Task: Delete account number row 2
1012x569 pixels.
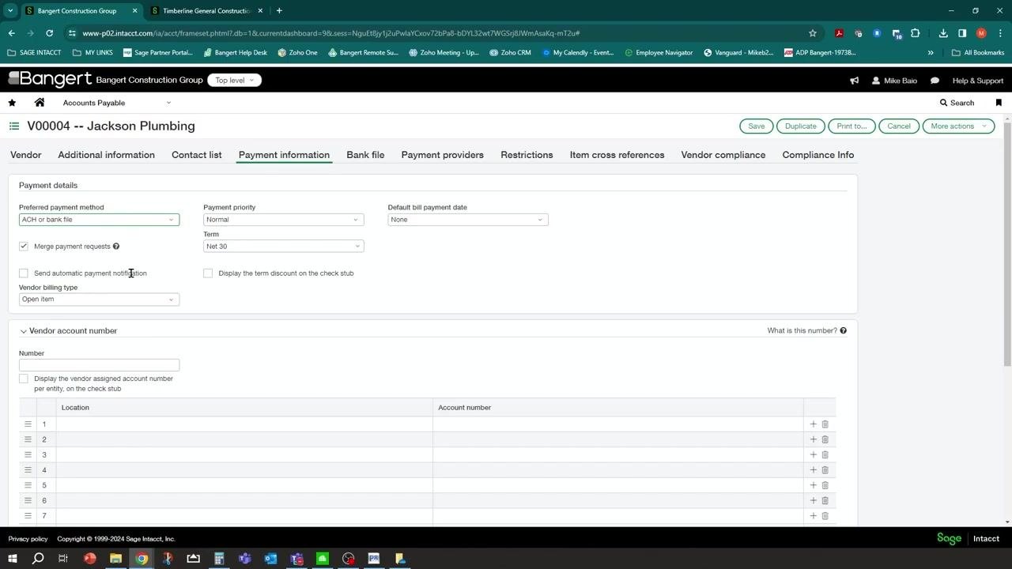Action: 825,439
